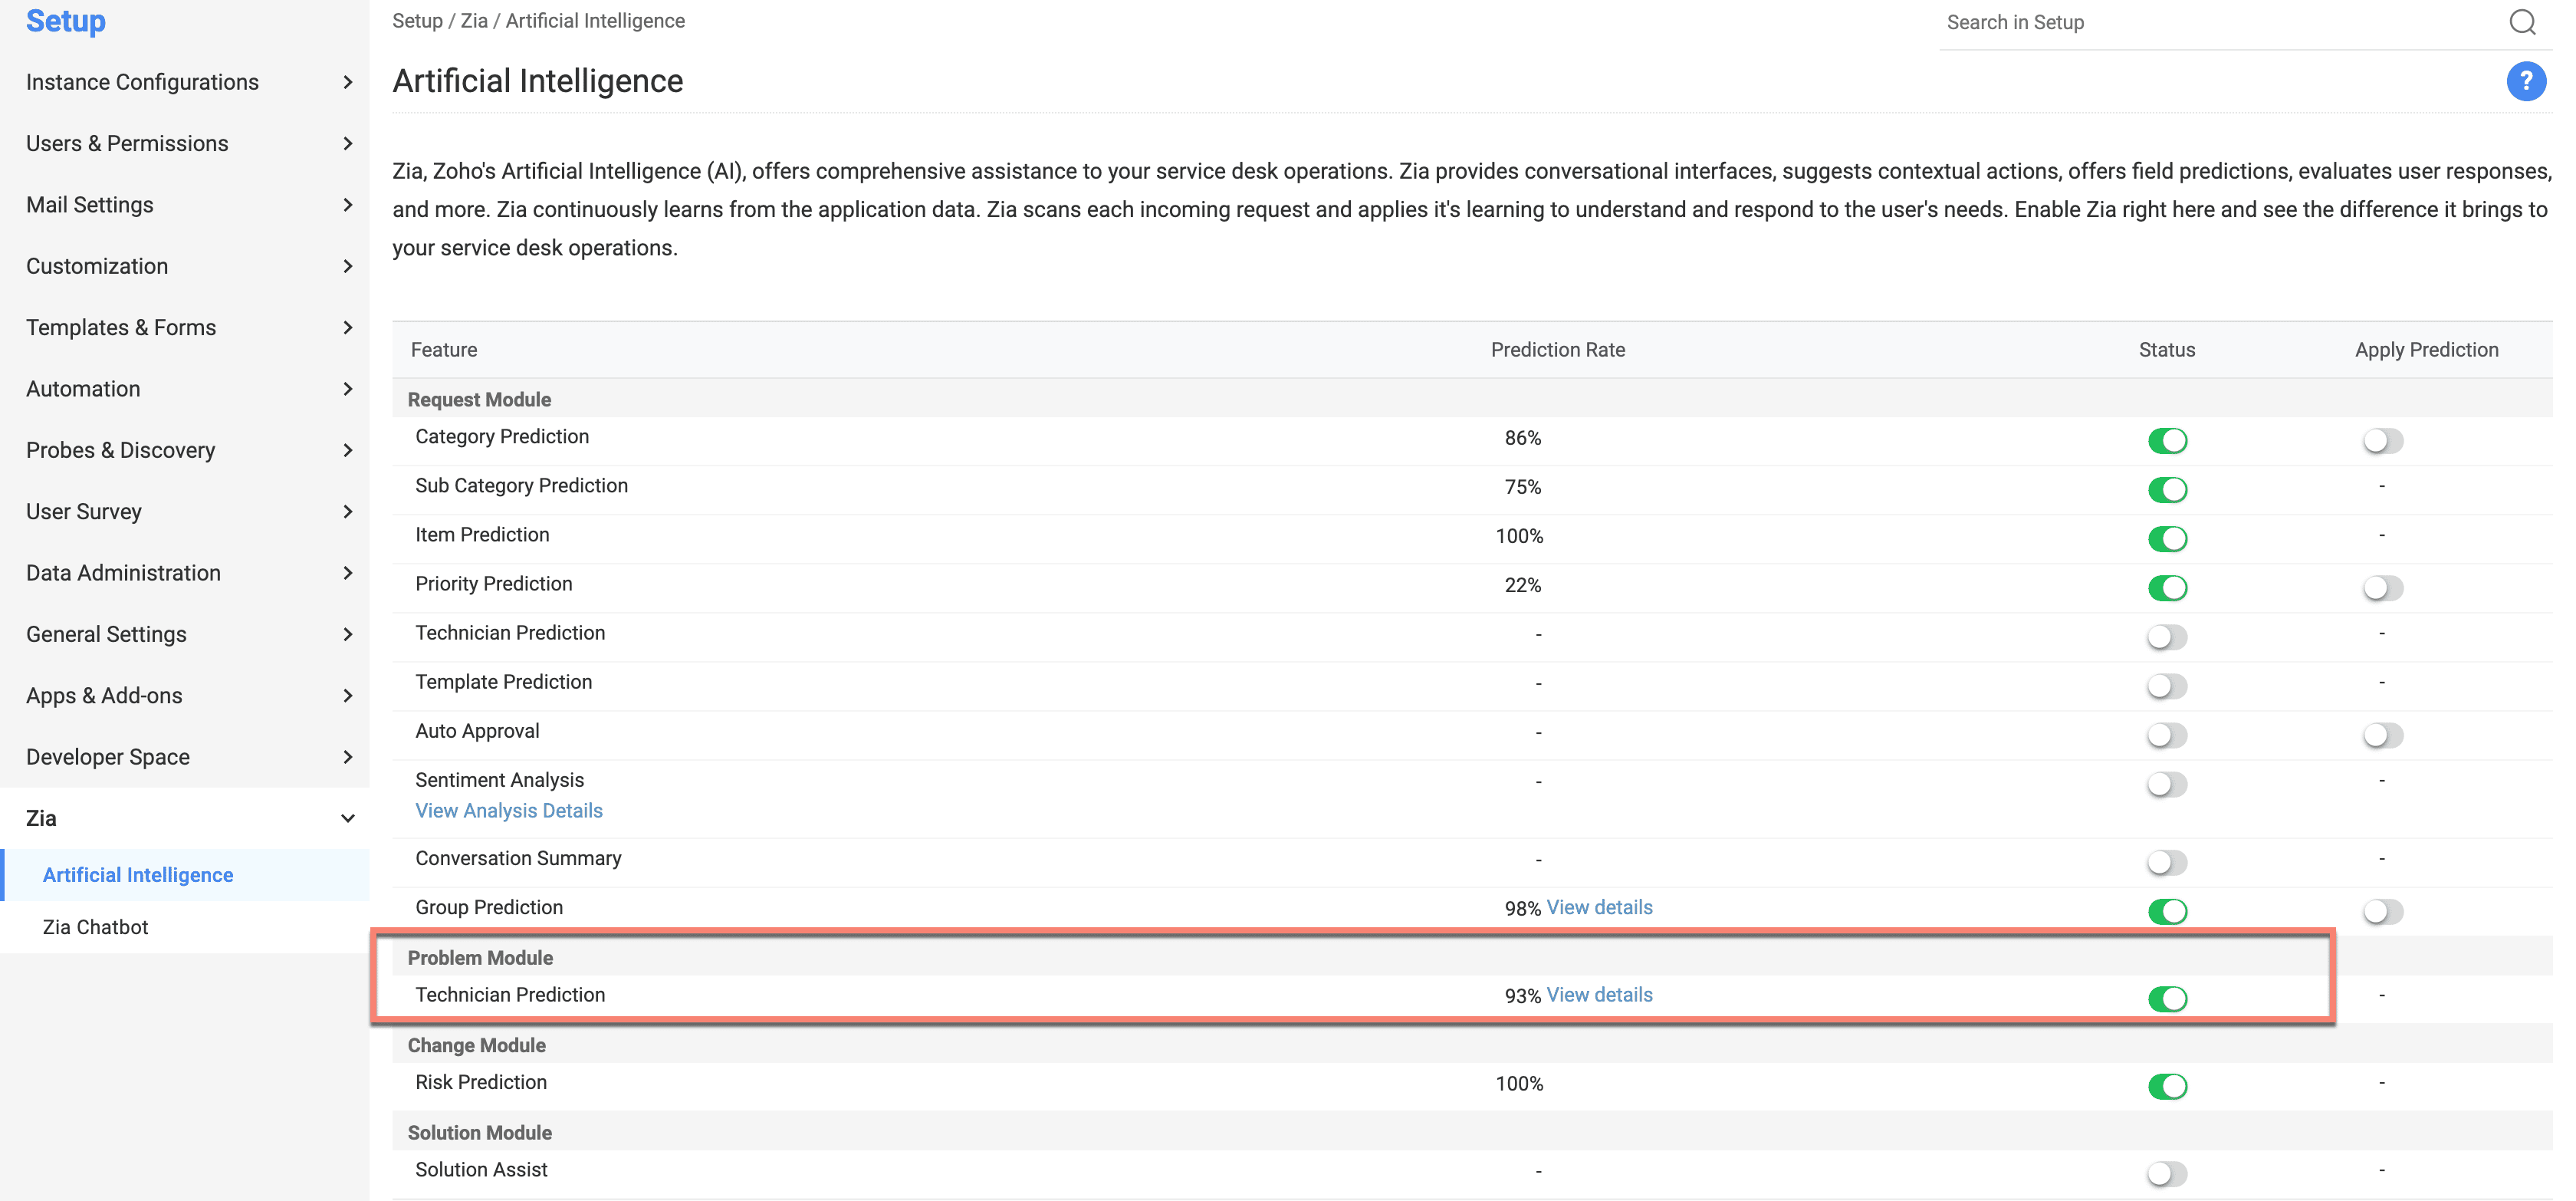Disable Category Prediction status toggle
This screenshot has width=2576, height=1201.
(2167, 441)
